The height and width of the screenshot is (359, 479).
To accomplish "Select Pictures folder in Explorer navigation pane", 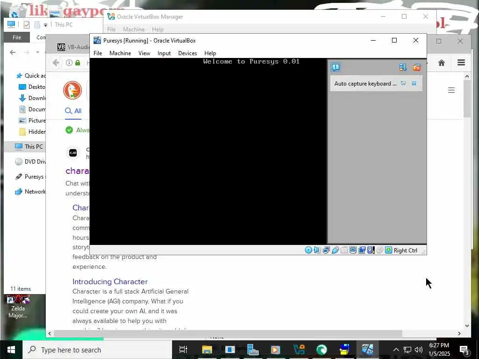I will [32, 120].
